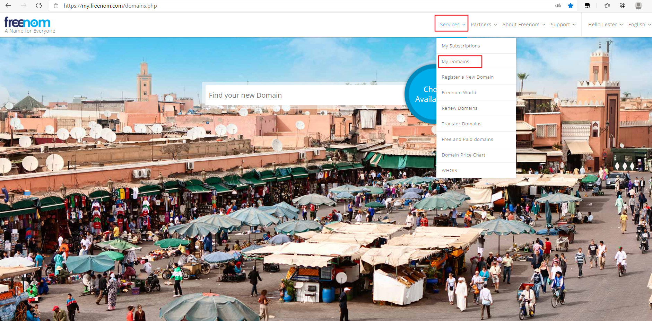Select Transfer Domains menu entry
This screenshot has height=321, width=652.
click(476, 124)
